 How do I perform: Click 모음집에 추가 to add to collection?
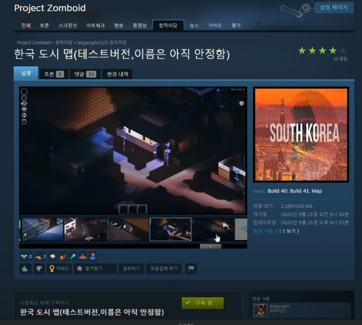pyautogui.click(x=164, y=269)
